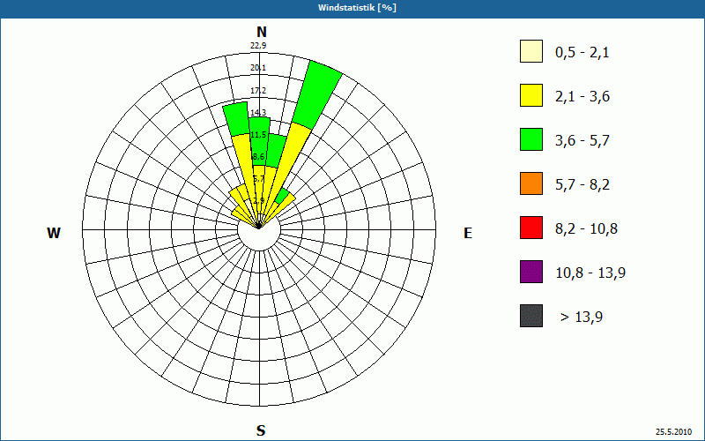705x441 pixels.
Task: Click the 5,7 radial axis value
Action: (258, 179)
